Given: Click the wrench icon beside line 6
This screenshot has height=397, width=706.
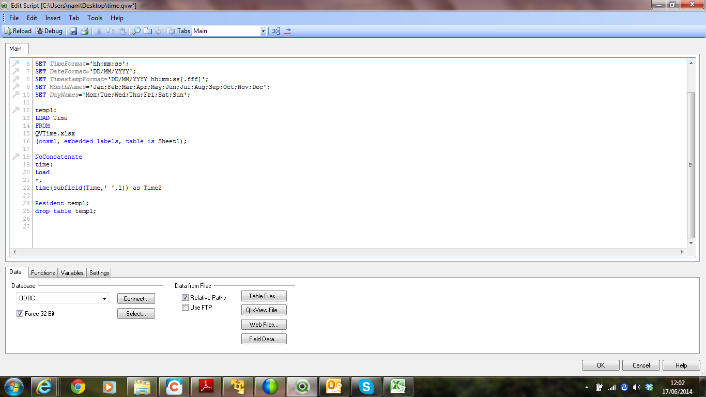Looking at the screenshot, I should click(x=16, y=64).
